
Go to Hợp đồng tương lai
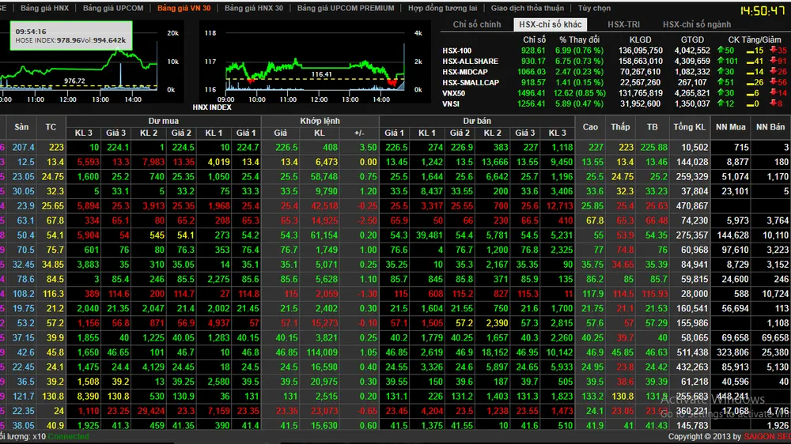(442, 8)
